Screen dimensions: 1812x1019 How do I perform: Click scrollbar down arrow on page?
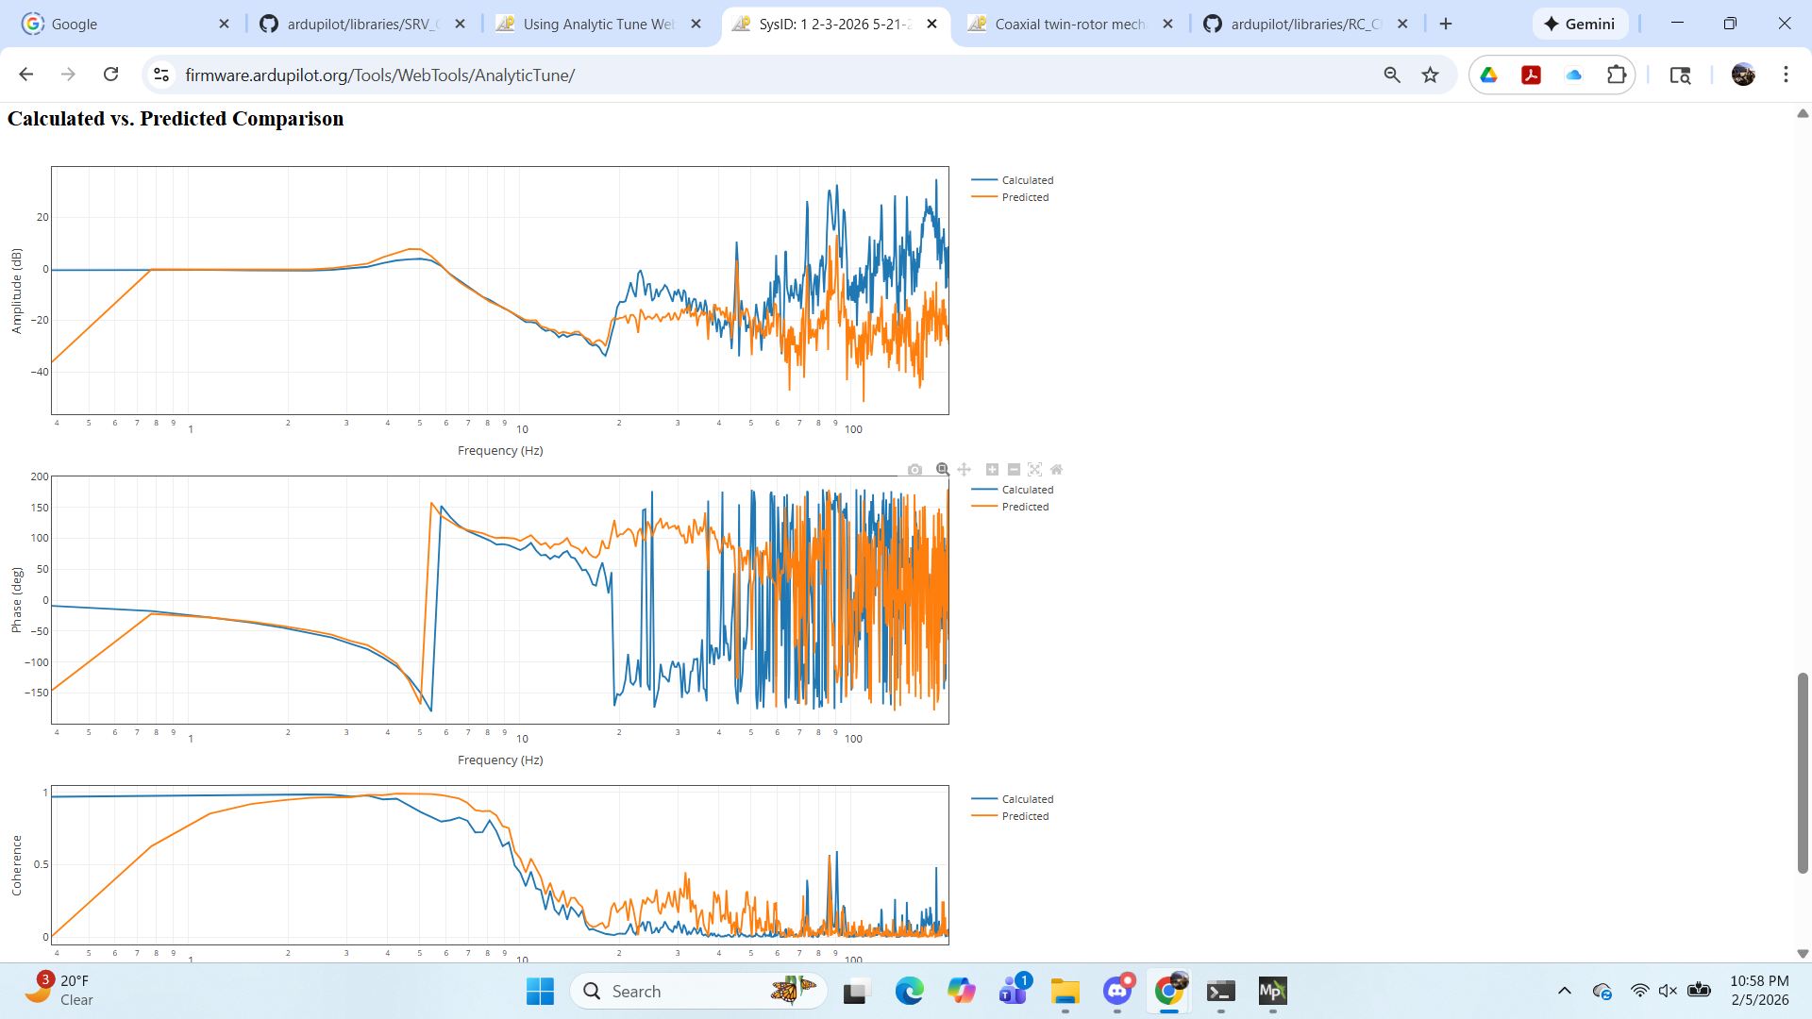[x=1802, y=954]
